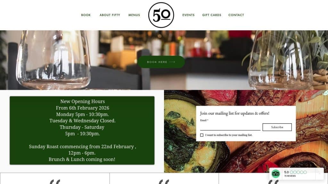Click the arrow inside Book Here button
Screen dimensions: 328x184
(x=172, y=62)
